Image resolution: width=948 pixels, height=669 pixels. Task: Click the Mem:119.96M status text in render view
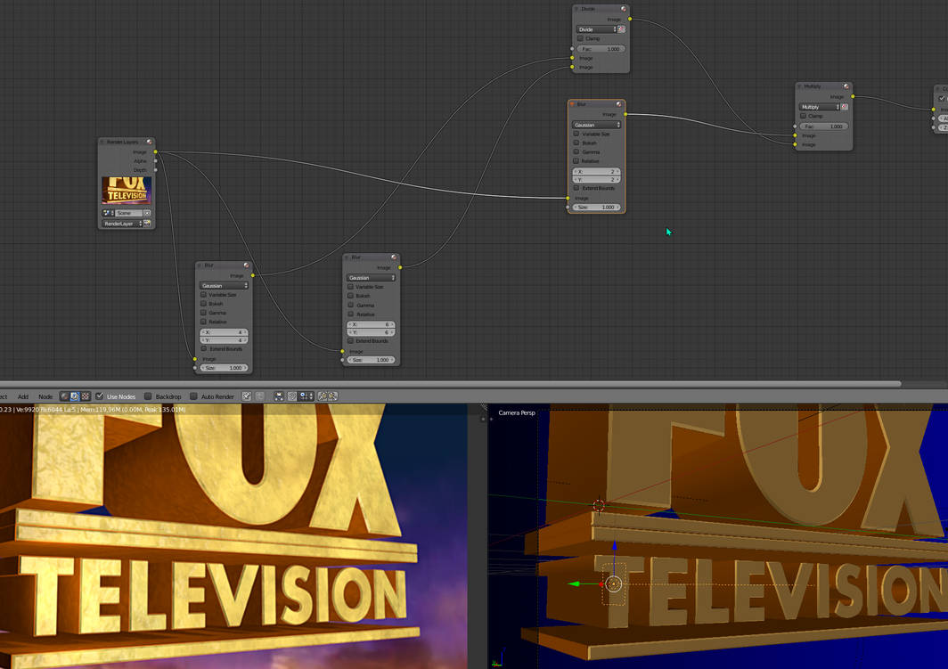pos(101,410)
